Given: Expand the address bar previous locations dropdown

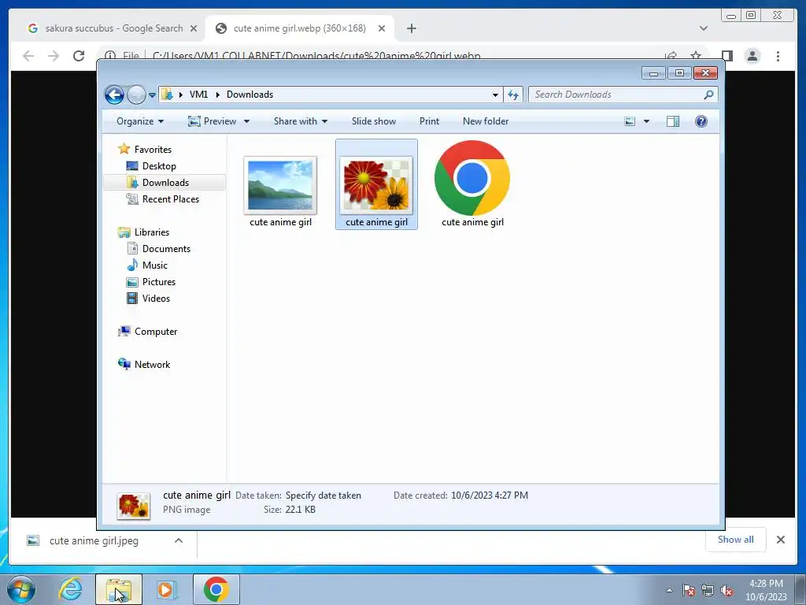Looking at the screenshot, I should click(495, 95).
